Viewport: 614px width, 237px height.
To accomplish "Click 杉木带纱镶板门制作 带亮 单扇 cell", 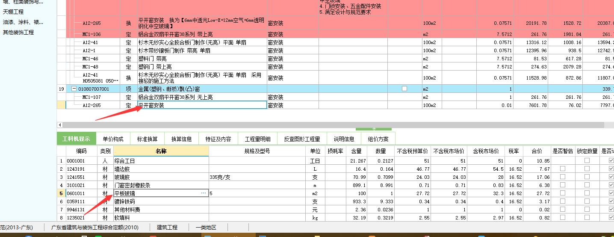I will (x=202, y=50).
